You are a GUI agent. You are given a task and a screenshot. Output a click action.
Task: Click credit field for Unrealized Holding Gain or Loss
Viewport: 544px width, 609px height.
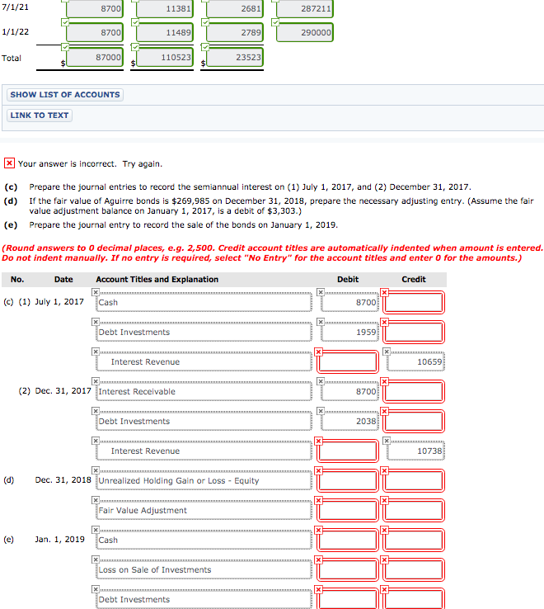click(x=414, y=480)
